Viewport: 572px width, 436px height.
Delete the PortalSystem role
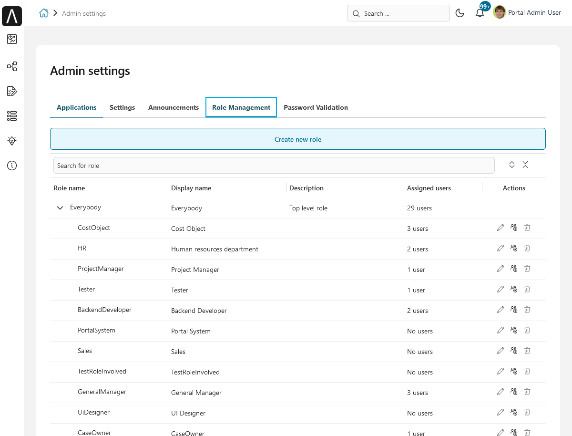tap(527, 330)
